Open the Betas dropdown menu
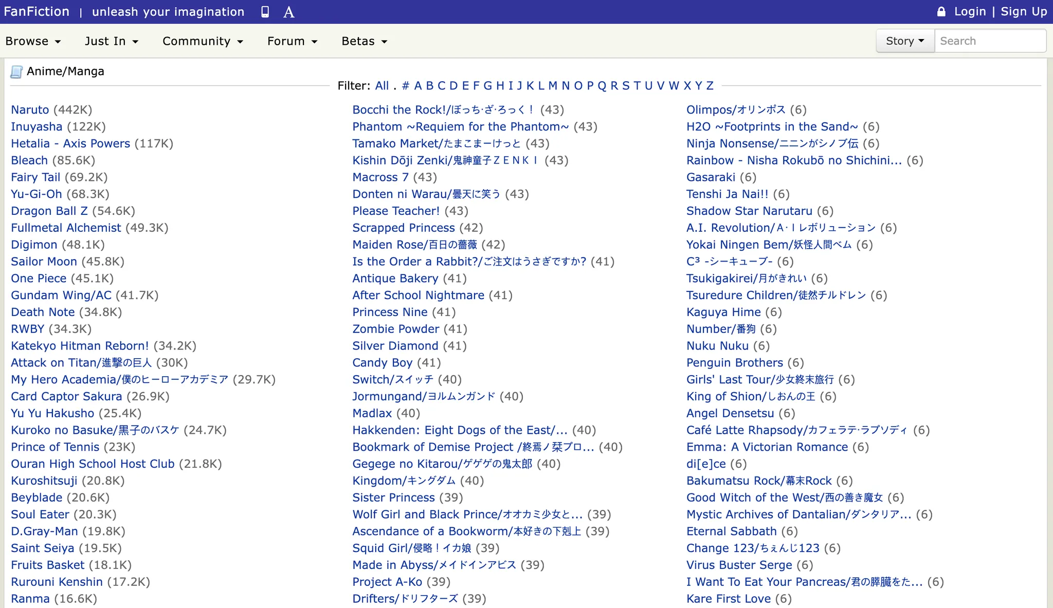 pyautogui.click(x=364, y=41)
